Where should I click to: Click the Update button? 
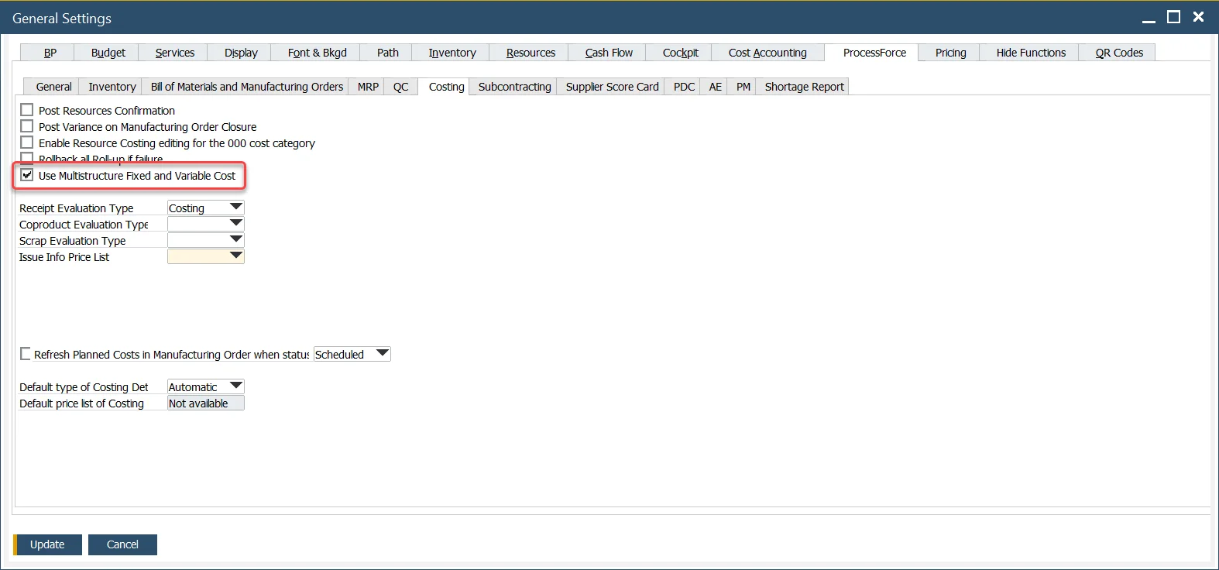pos(47,544)
